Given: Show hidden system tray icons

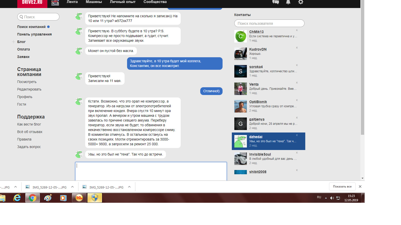Looking at the screenshot, I should click(x=326, y=198).
